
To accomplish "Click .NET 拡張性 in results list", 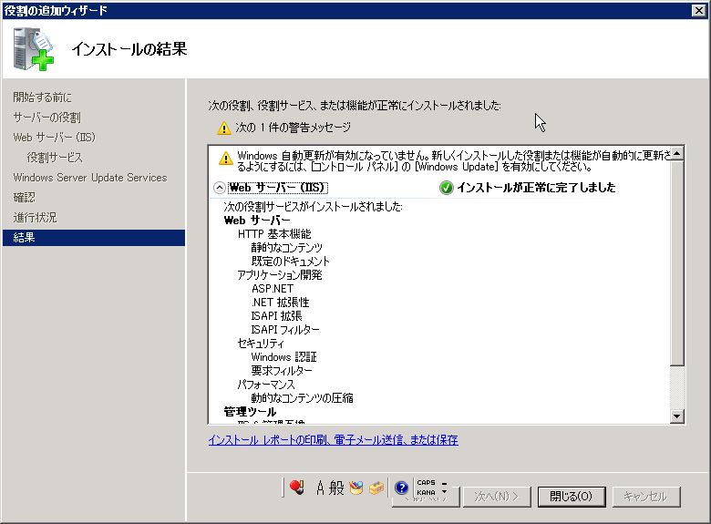I will click(280, 303).
